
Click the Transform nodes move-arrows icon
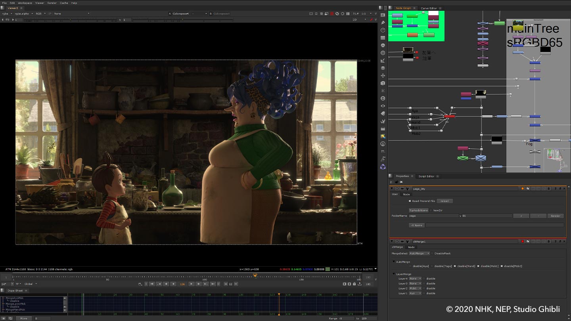(383, 76)
